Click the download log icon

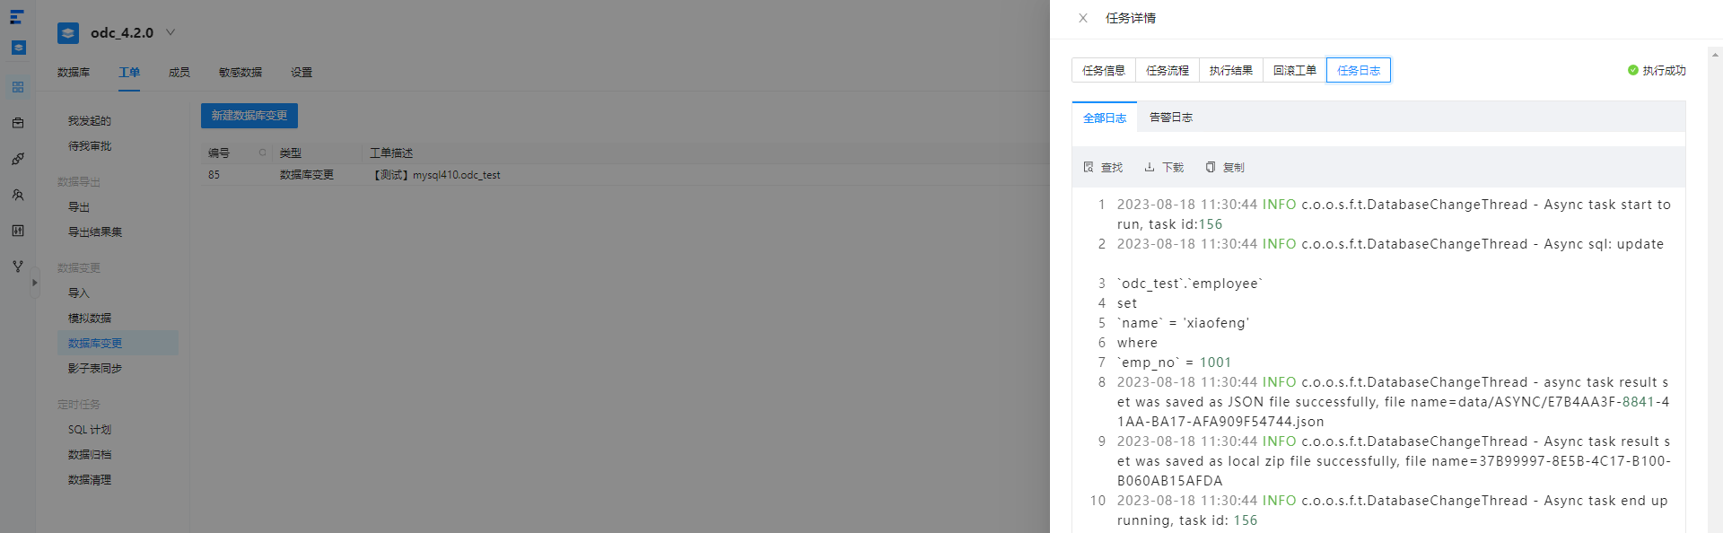(1150, 167)
